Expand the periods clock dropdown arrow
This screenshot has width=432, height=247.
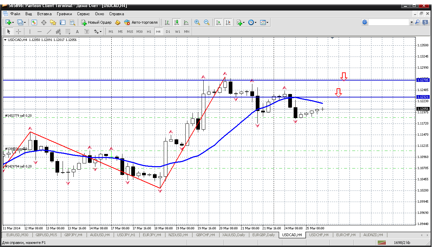click(x=255, y=22)
